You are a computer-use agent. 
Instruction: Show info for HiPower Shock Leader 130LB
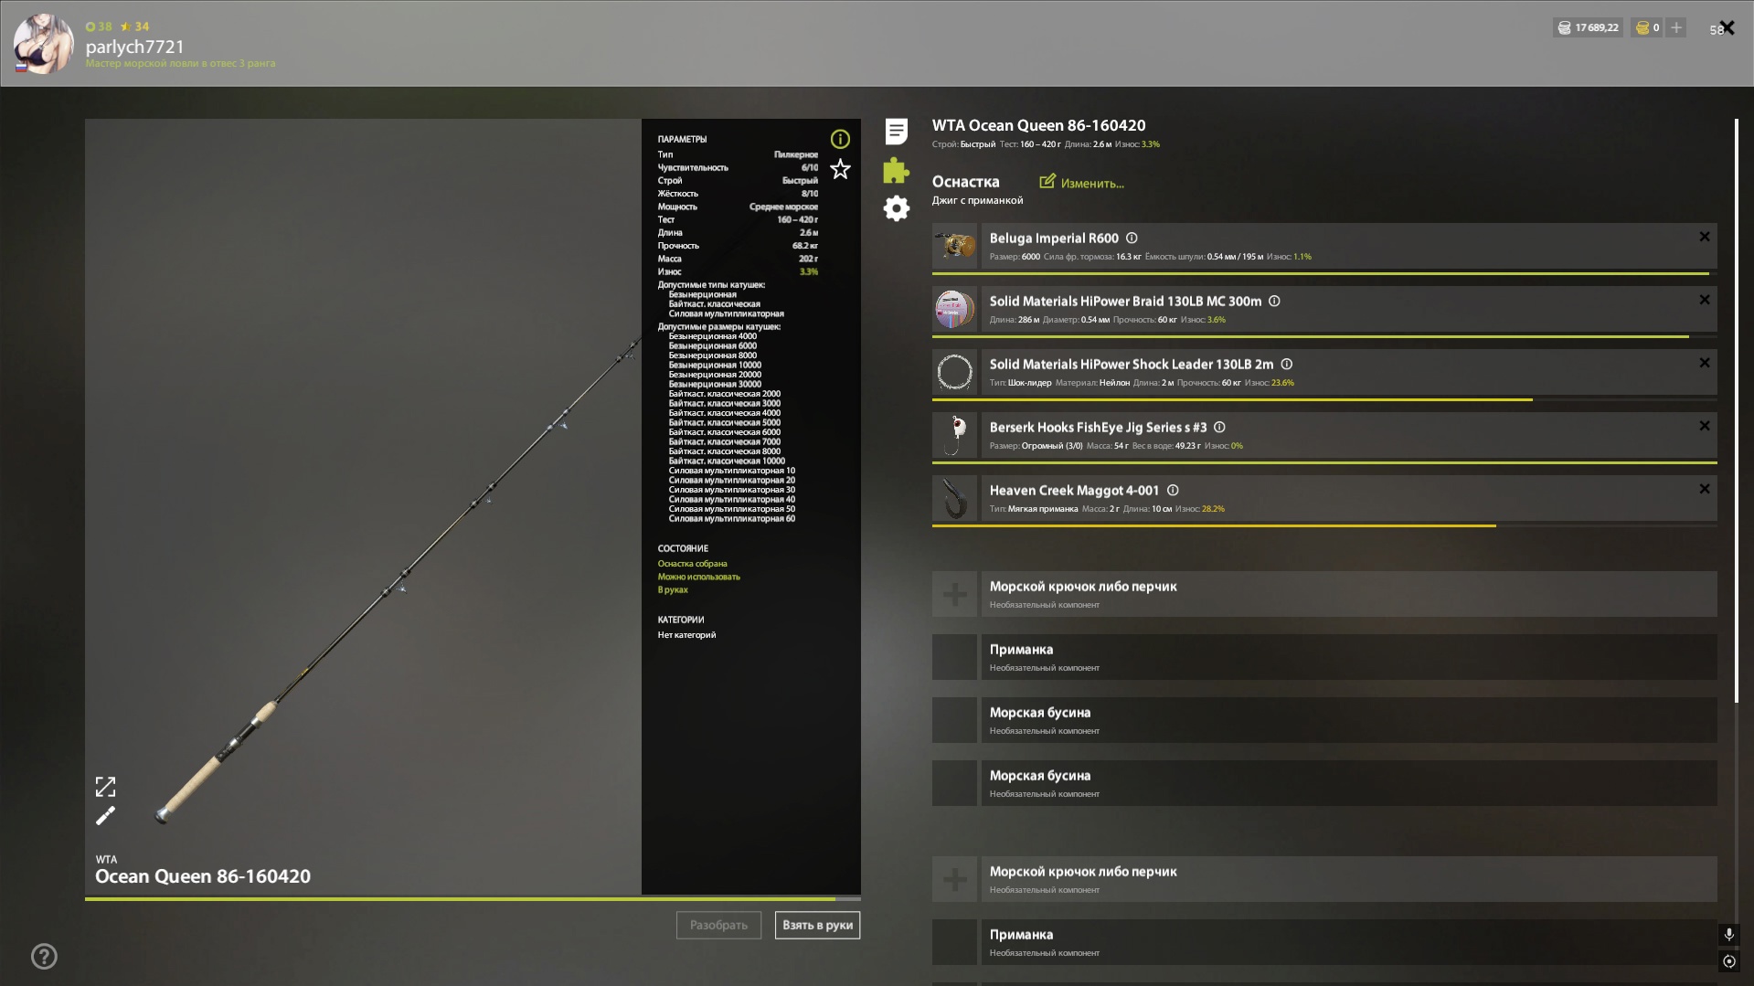point(1286,365)
